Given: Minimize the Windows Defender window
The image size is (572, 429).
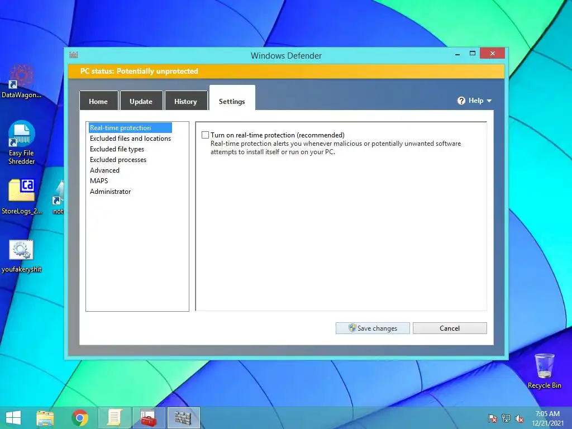Looking at the screenshot, I should click(x=457, y=54).
